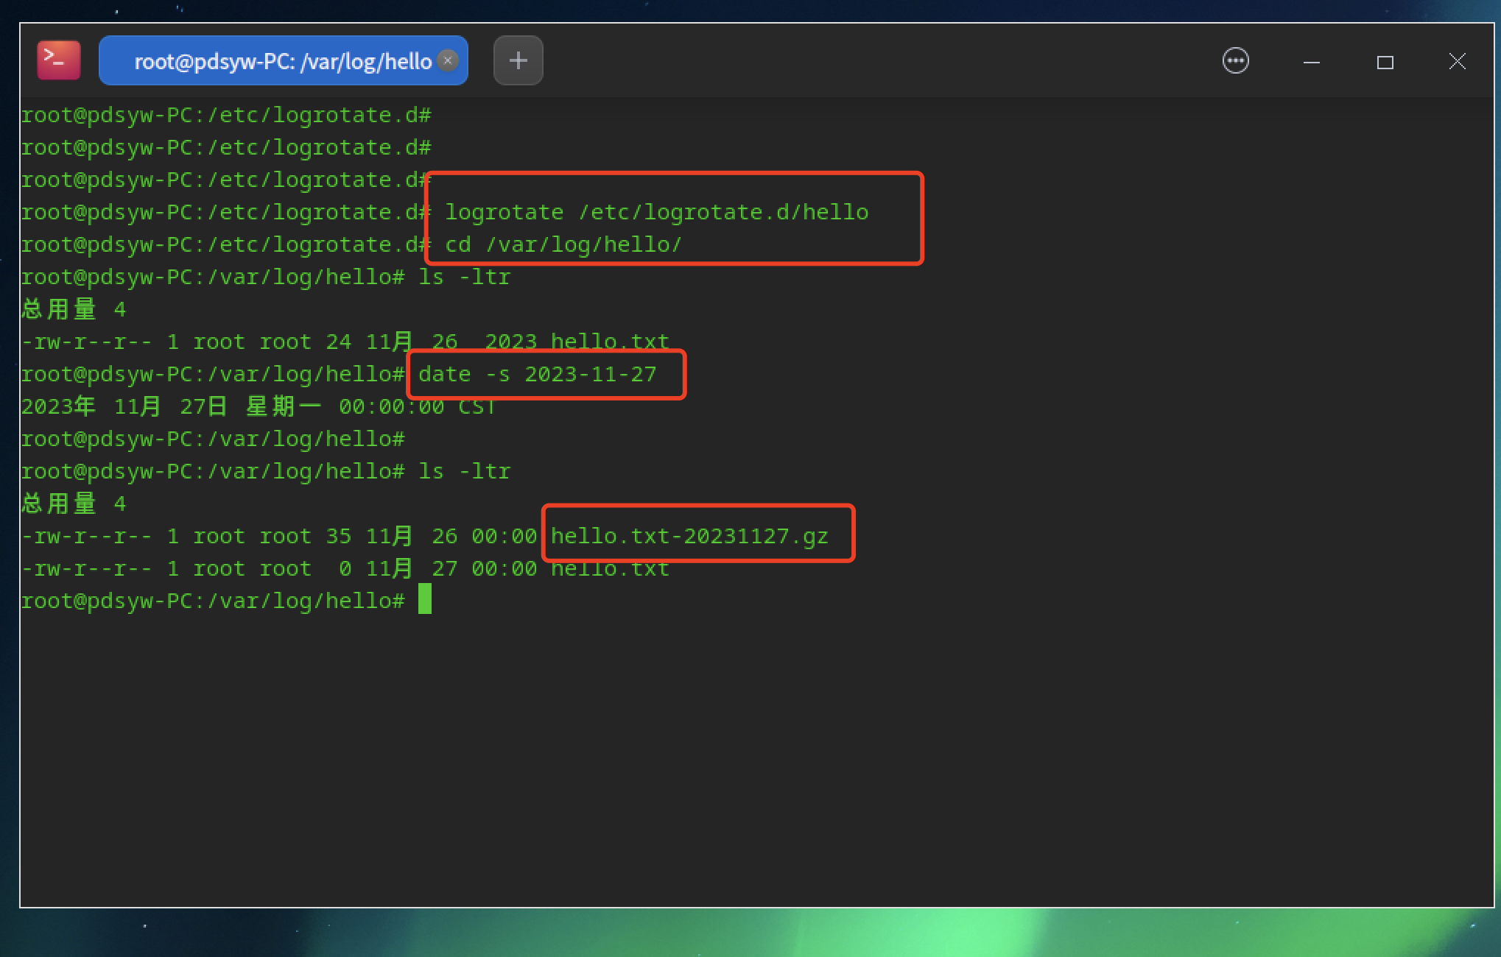
Task: Click hello.txt with size 0 in last listing
Action: pos(610,568)
